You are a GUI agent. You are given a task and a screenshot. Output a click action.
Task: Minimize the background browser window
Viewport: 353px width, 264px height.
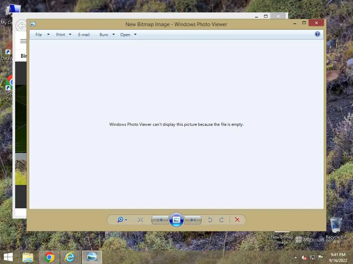[x=256, y=16]
